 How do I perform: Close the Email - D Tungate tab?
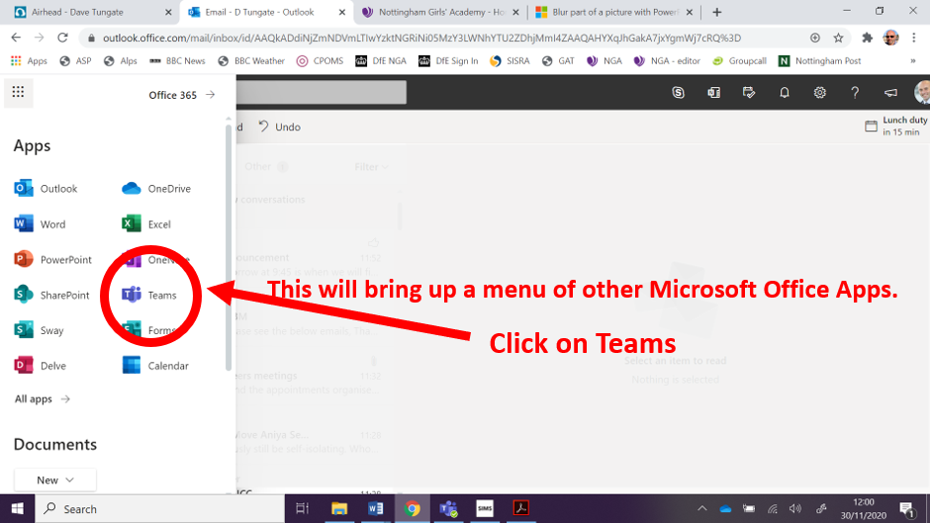coord(342,12)
